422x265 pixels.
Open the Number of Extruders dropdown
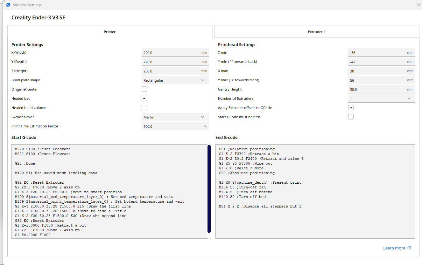(x=382, y=99)
